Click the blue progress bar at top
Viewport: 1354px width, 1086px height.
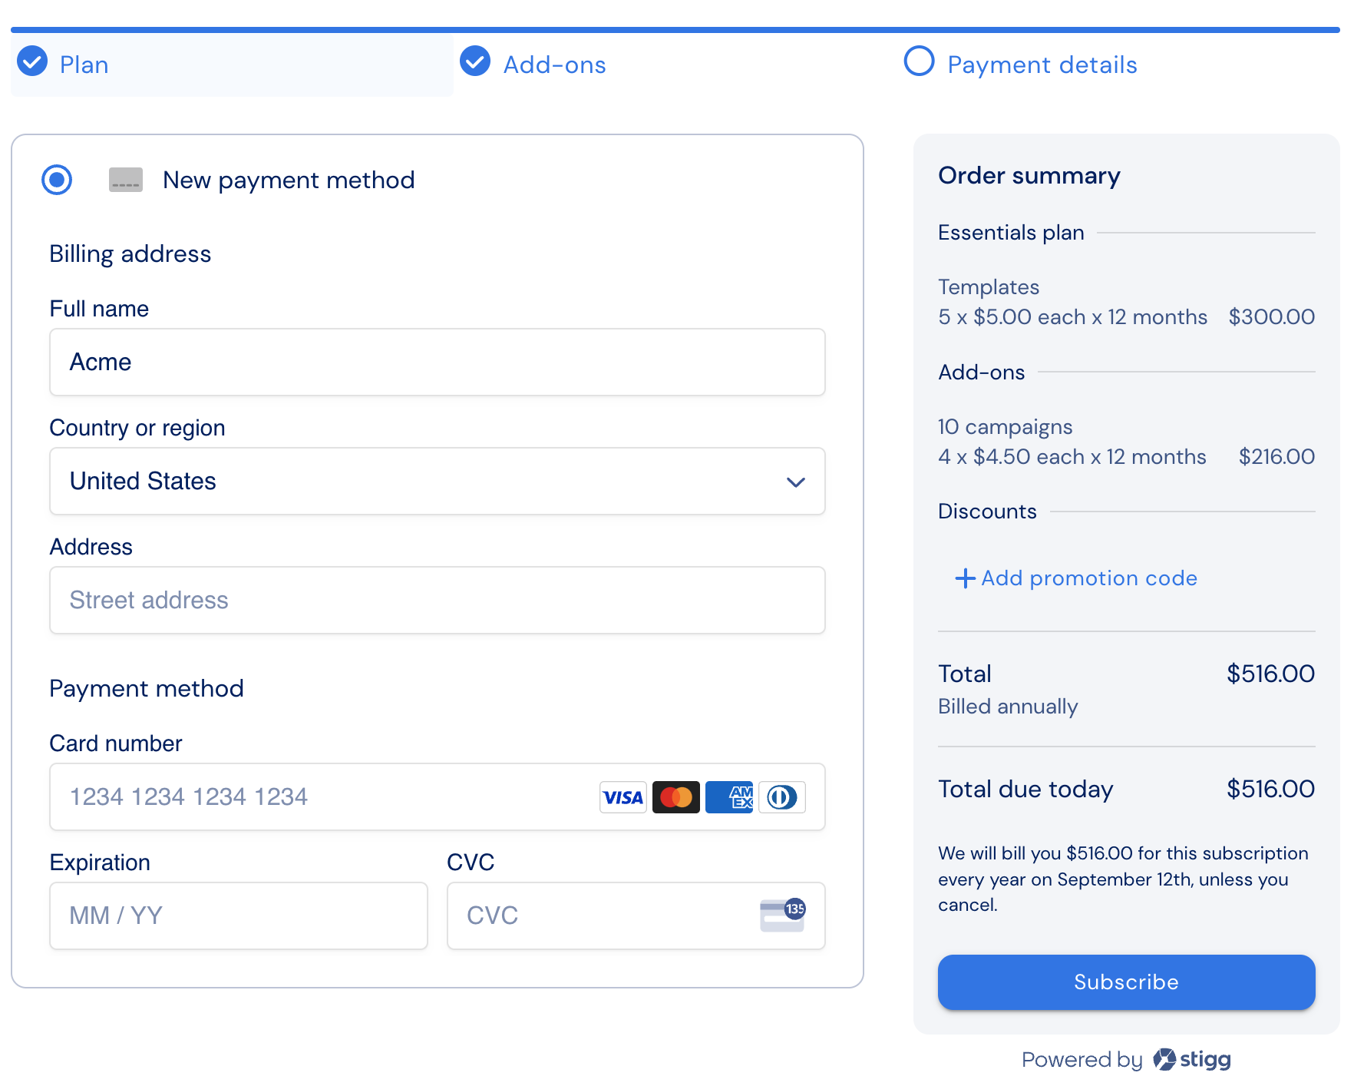(x=675, y=30)
